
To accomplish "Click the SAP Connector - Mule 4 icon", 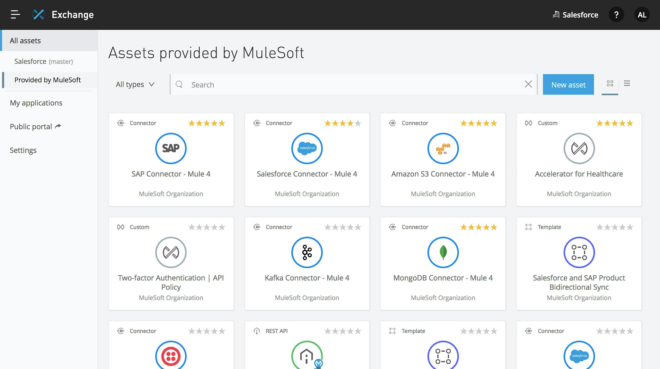I will pos(171,148).
